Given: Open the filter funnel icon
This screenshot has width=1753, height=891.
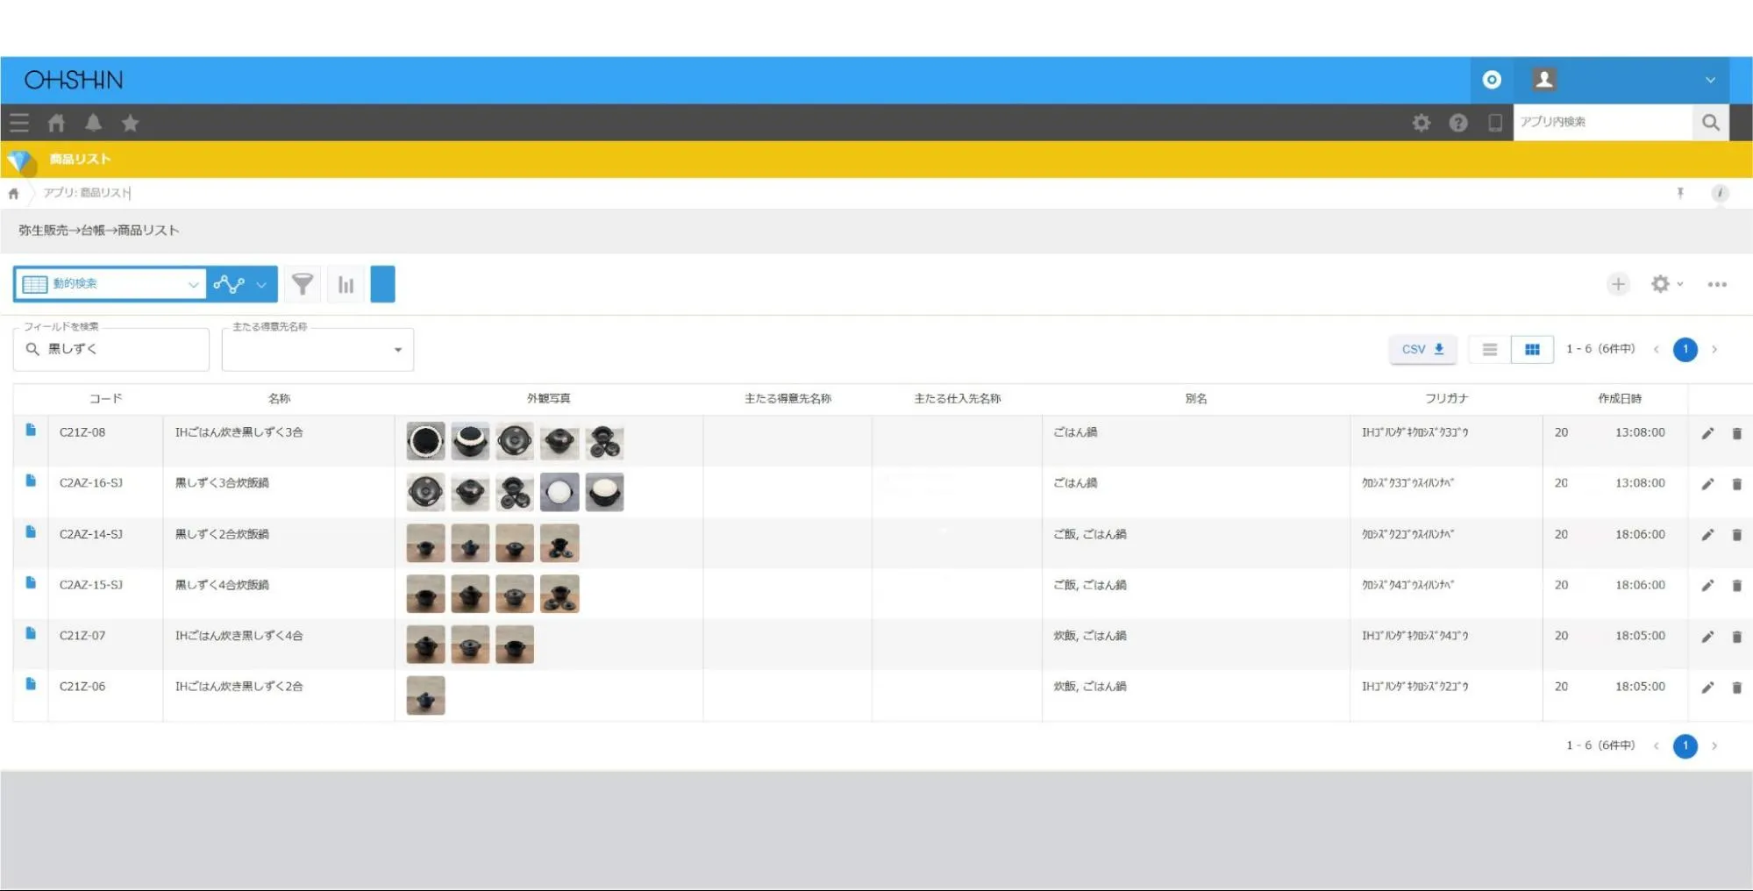Looking at the screenshot, I should pyautogui.click(x=303, y=284).
